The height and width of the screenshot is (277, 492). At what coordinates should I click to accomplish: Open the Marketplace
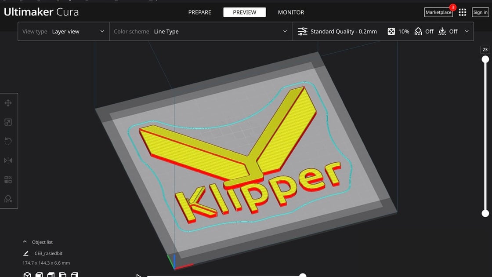tap(438, 12)
